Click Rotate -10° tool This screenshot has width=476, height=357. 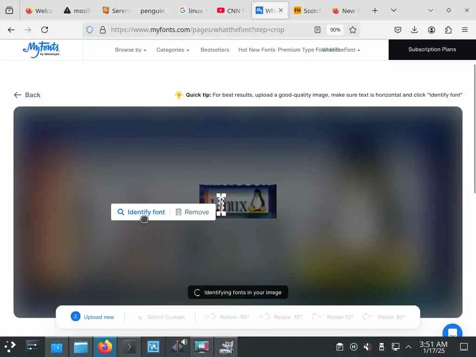pyautogui.click(x=281, y=317)
